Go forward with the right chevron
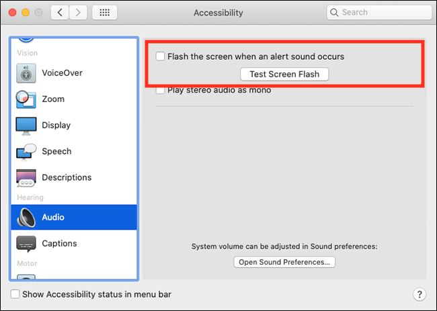This screenshot has height=311, width=437. click(x=78, y=13)
